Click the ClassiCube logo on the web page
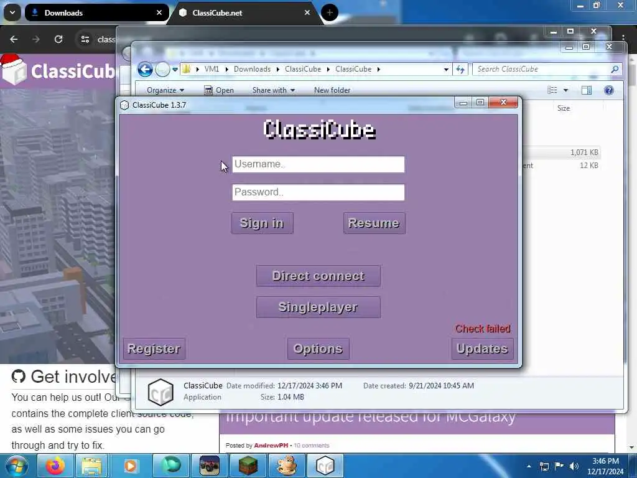The image size is (637, 478). pos(58,71)
